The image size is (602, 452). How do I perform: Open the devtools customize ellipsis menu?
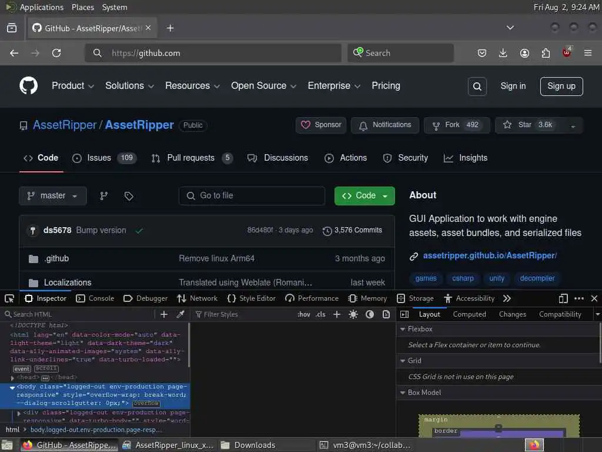(579, 298)
